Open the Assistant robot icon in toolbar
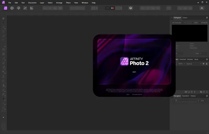 (x=131, y=8)
